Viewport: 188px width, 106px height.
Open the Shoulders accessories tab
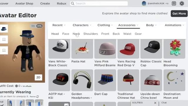[91, 34]
